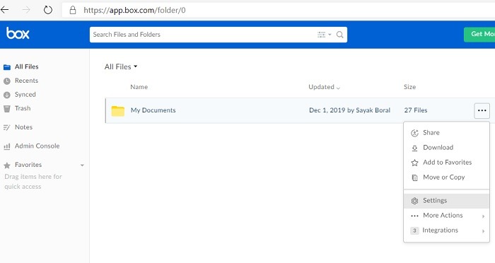This screenshot has height=263, width=495.
Task: Click the My Documents folder icon
Action: 118,110
